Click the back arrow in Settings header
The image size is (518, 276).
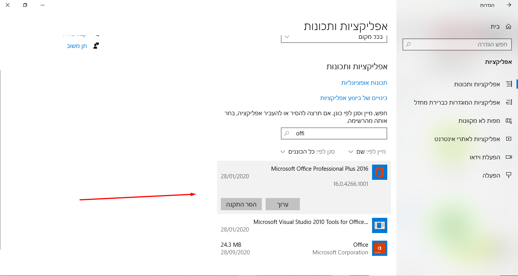(x=508, y=5)
